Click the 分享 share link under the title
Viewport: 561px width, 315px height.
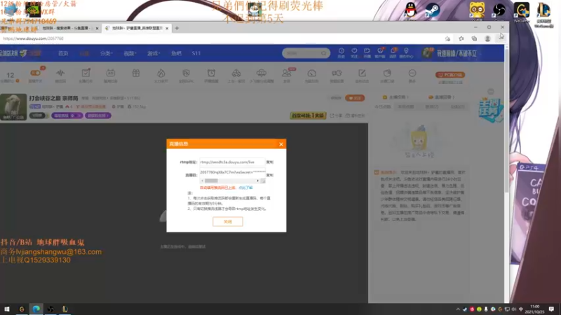336,115
